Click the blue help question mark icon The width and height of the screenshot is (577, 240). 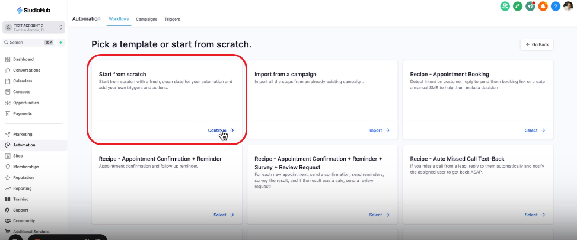tap(555, 6)
